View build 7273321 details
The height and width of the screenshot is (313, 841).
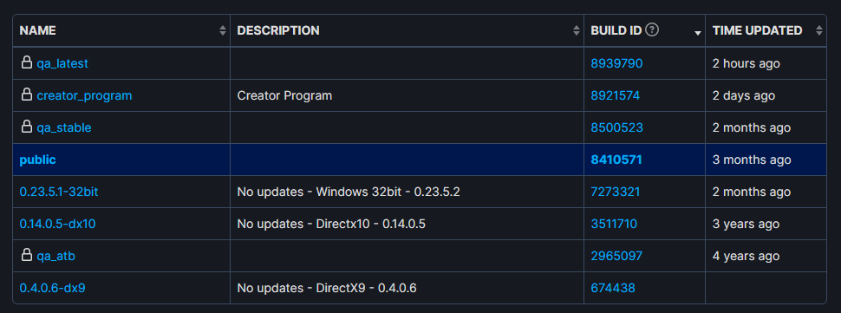point(616,192)
